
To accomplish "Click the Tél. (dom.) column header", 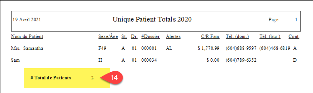I will click(237, 36).
